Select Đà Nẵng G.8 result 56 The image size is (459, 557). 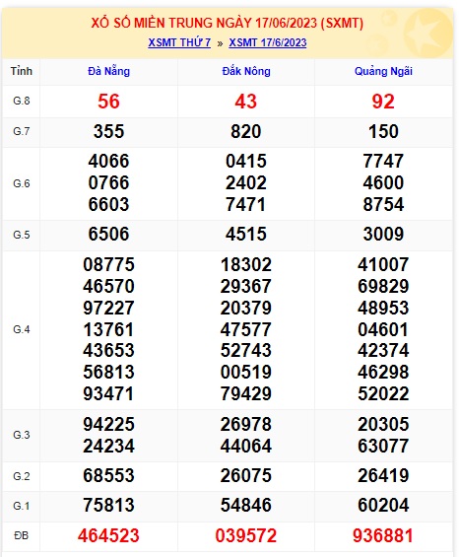109,102
